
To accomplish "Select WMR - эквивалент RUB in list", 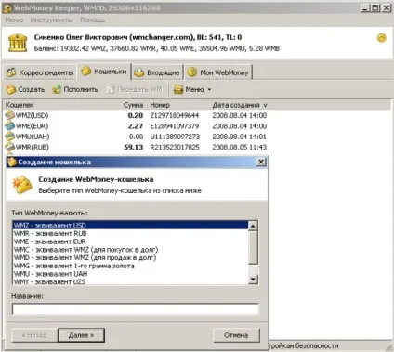I will click(130, 233).
